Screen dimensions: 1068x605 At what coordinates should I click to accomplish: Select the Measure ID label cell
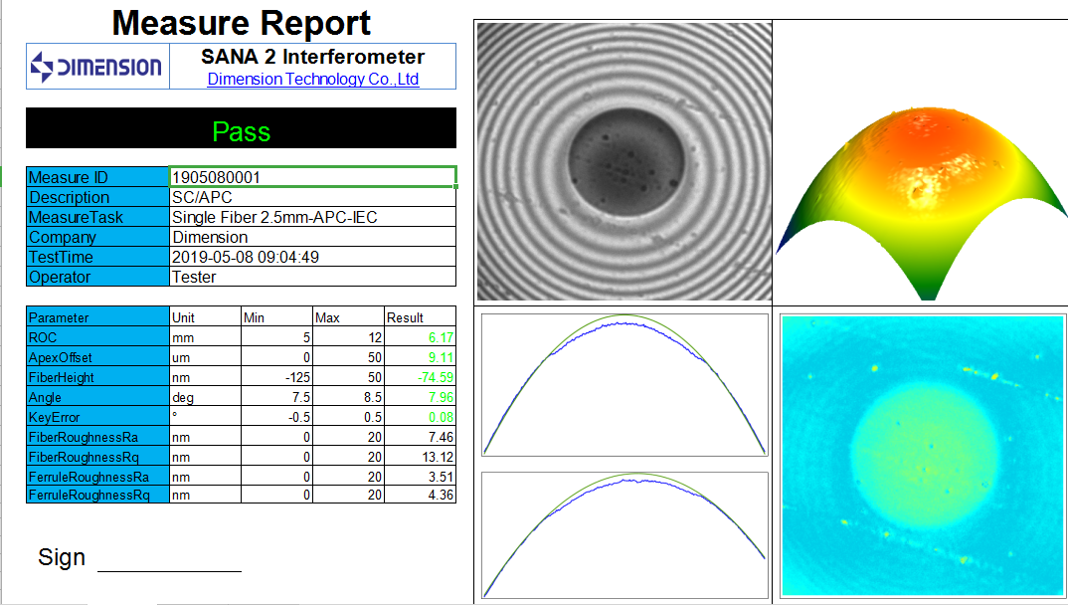click(x=97, y=177)
